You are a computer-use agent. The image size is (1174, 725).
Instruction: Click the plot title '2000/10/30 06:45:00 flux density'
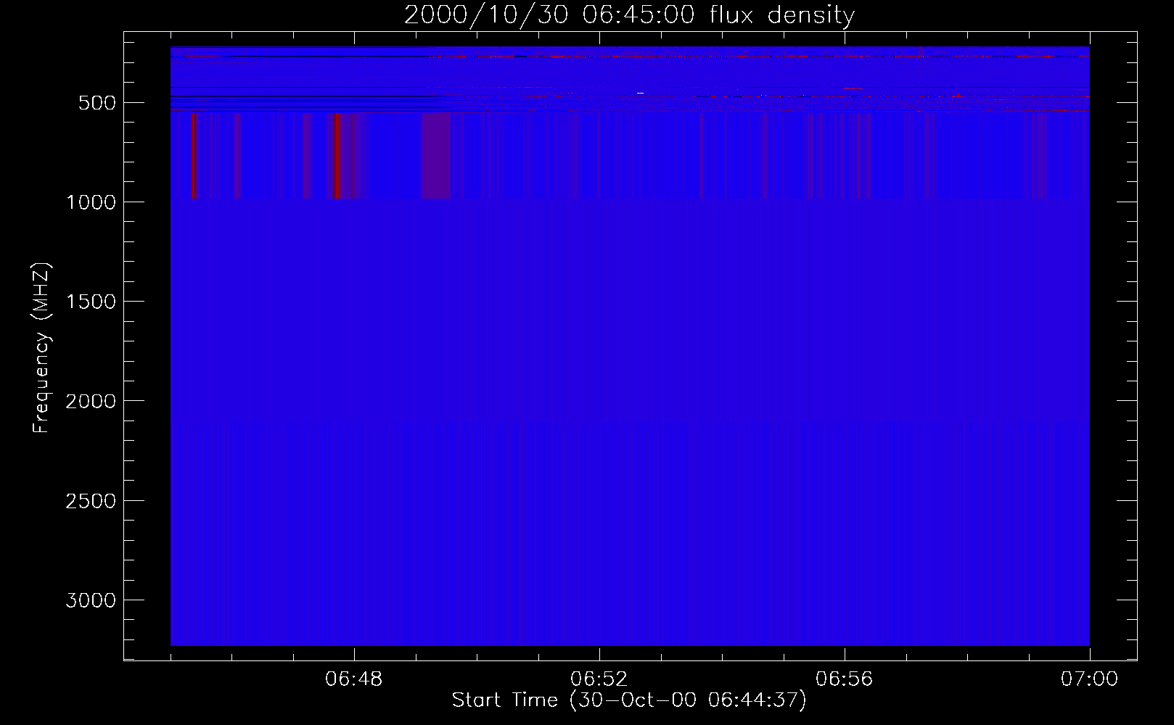point(629,14)
